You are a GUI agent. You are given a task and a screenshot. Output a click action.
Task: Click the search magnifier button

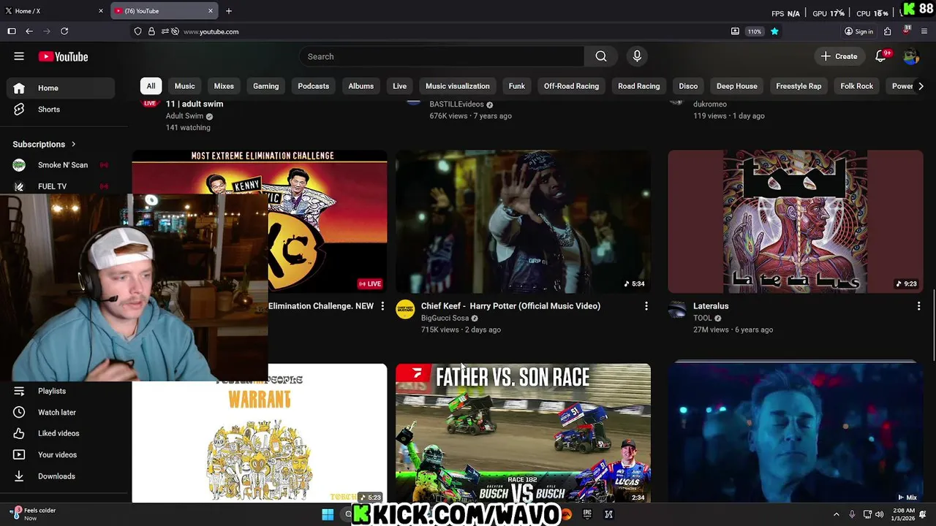click(601, 56)
